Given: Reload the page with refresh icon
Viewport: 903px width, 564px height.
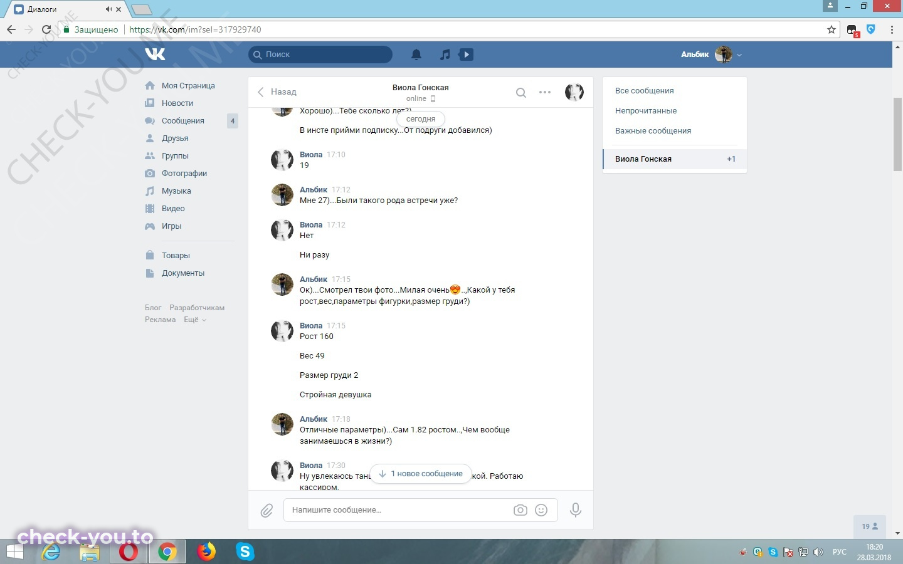Looking at the screenshot, I should click(x=46, y=29).
